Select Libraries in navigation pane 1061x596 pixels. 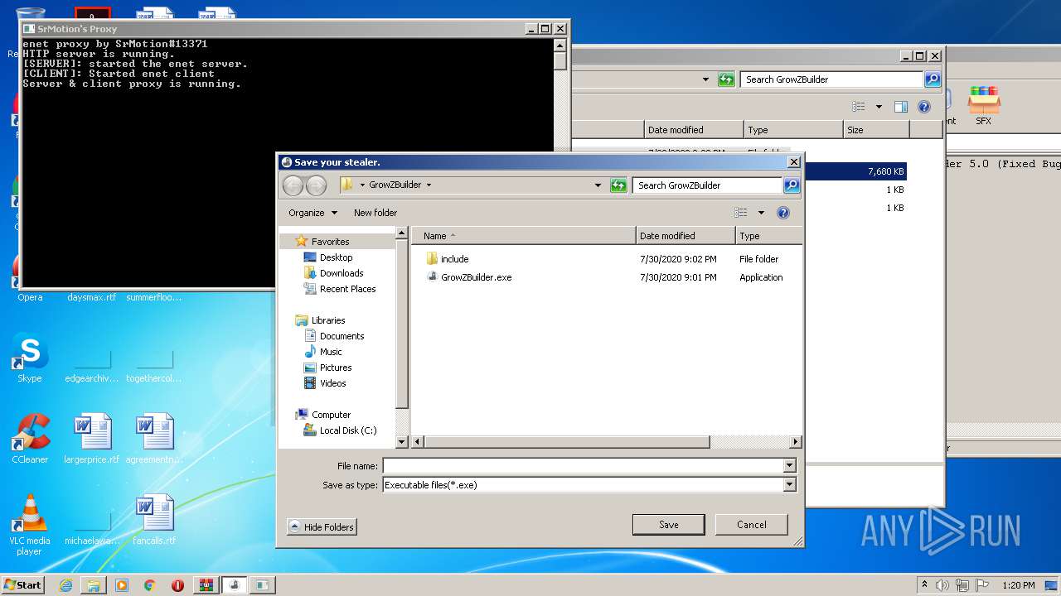pyautogui.click(x=328, y=320)
